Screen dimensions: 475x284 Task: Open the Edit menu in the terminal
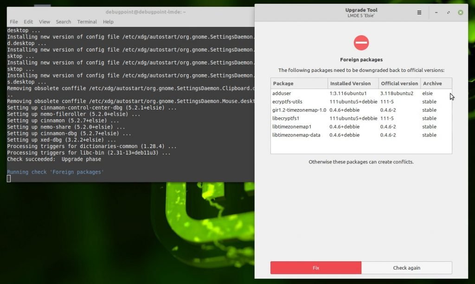point(28,21)
